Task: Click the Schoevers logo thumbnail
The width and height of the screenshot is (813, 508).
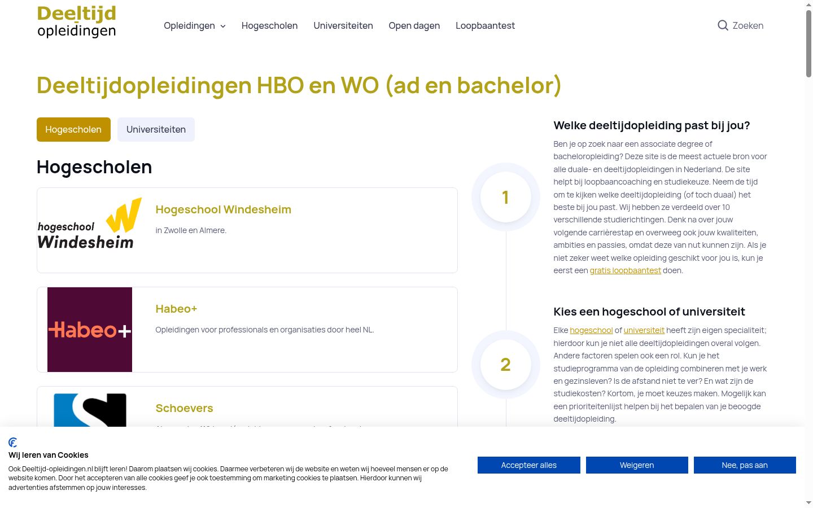Action: point(90,410)
